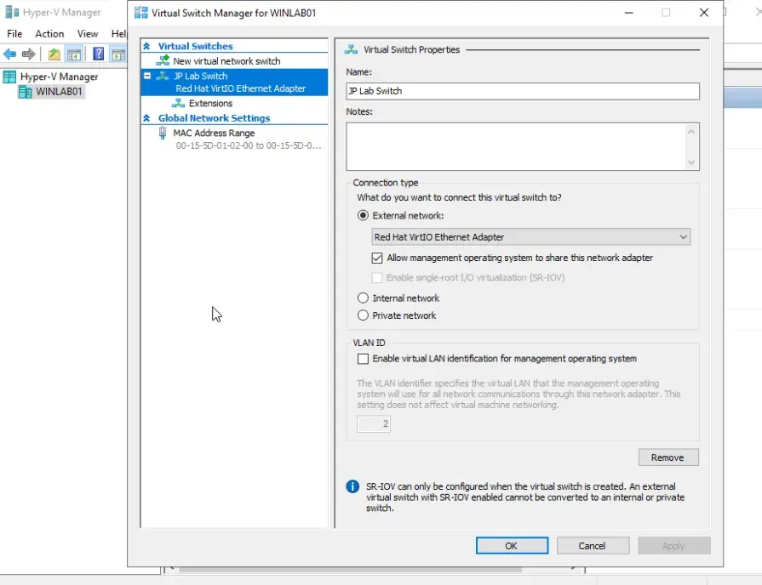Image resolution: width=762 pixels, height=585 pixels.
Task: Close the Virtual Switch Manager dialog
Action: pos(704,13)
